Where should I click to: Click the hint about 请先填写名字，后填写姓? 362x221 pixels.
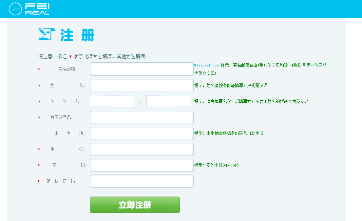(251, 101)
